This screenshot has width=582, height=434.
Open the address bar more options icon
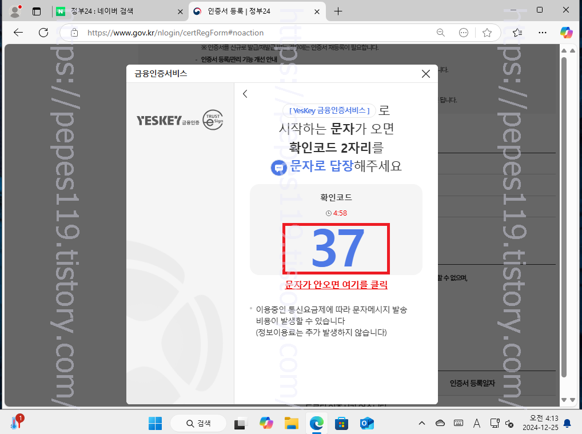(x=464, y=33)
